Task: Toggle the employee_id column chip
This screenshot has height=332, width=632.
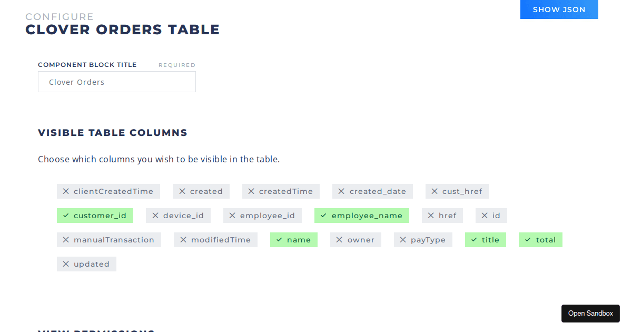Action: (x=262, y=216)
